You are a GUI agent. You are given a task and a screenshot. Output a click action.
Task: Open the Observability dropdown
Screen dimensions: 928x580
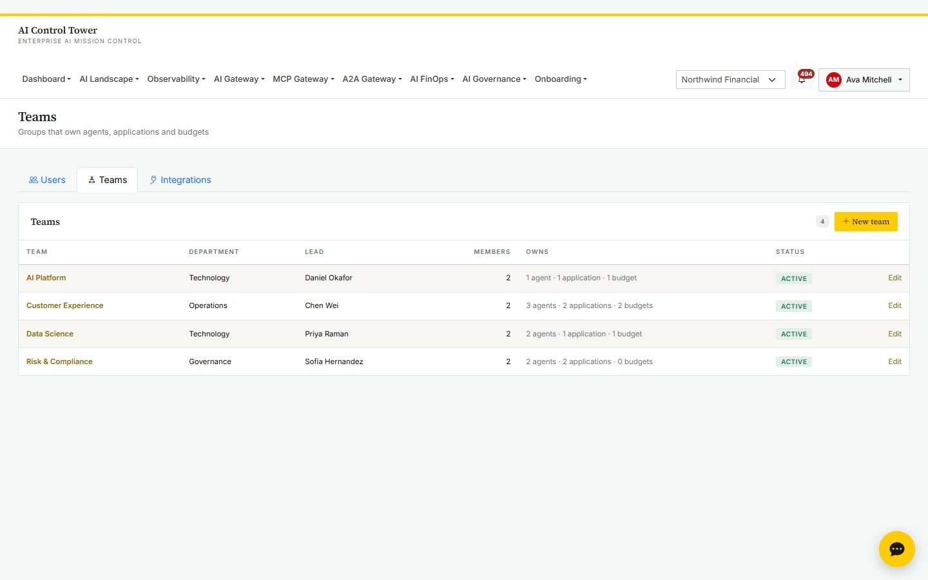click(x=176, y=79)
